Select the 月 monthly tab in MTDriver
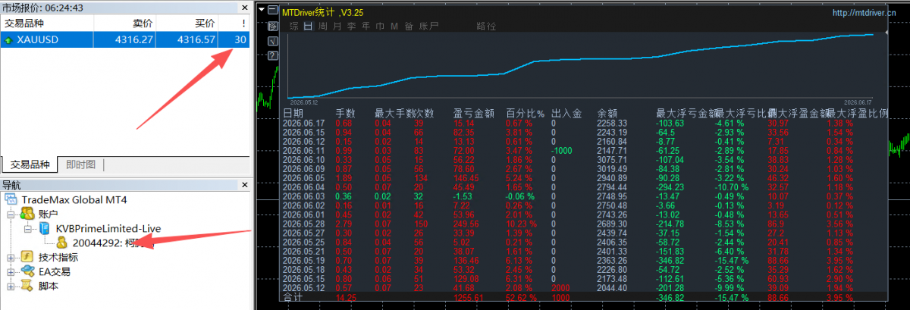The width and height of the screenshot is (910, 310). point(337,27)
